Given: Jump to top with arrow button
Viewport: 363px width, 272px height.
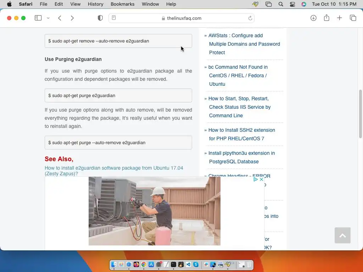Looking at the screenshot, I should (x=342, y=235).
